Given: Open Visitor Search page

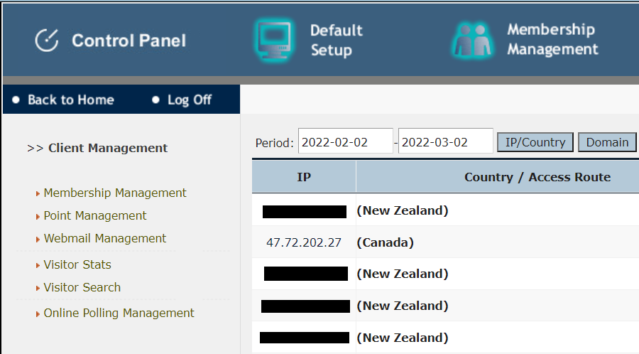Looking at the screenshot, I should click(x=82, y=287).
